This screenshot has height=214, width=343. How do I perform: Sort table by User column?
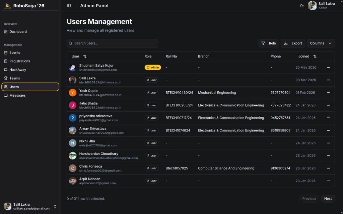(79, 56)
